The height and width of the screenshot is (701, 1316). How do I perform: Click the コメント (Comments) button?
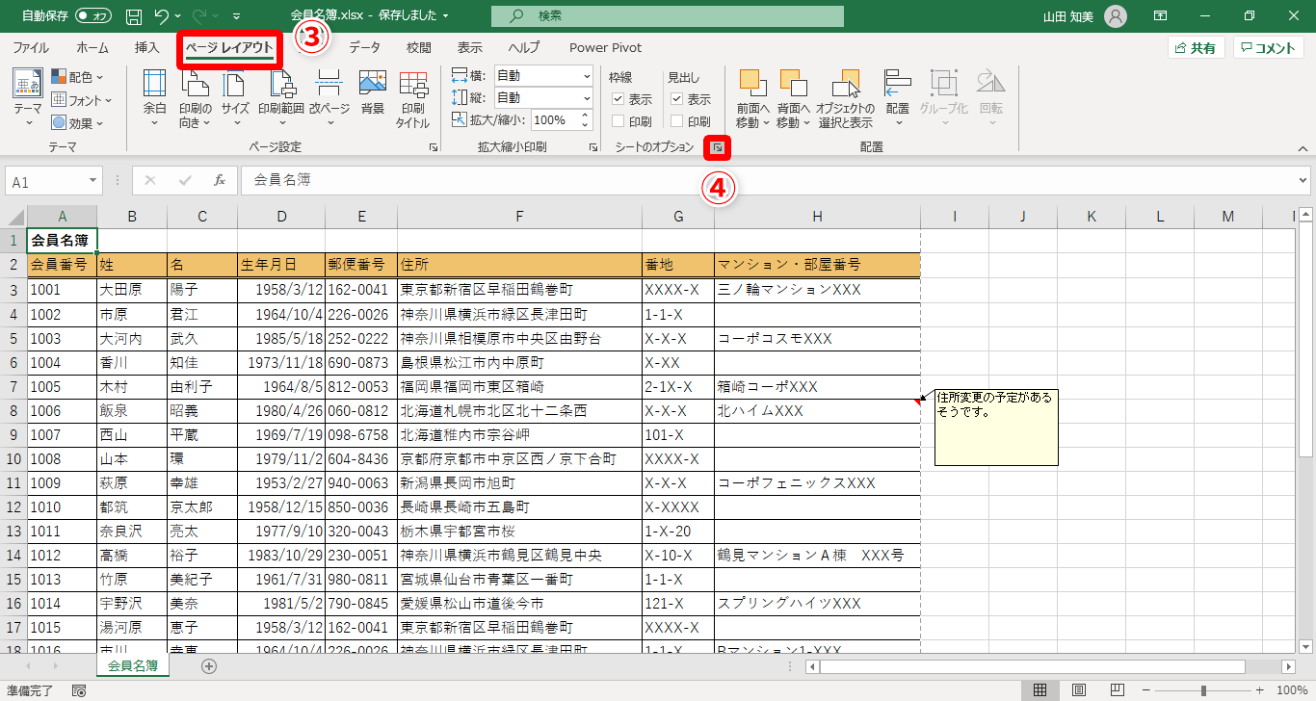coord(1269,48)
